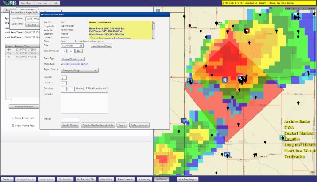Click the Initials input field

70,119
